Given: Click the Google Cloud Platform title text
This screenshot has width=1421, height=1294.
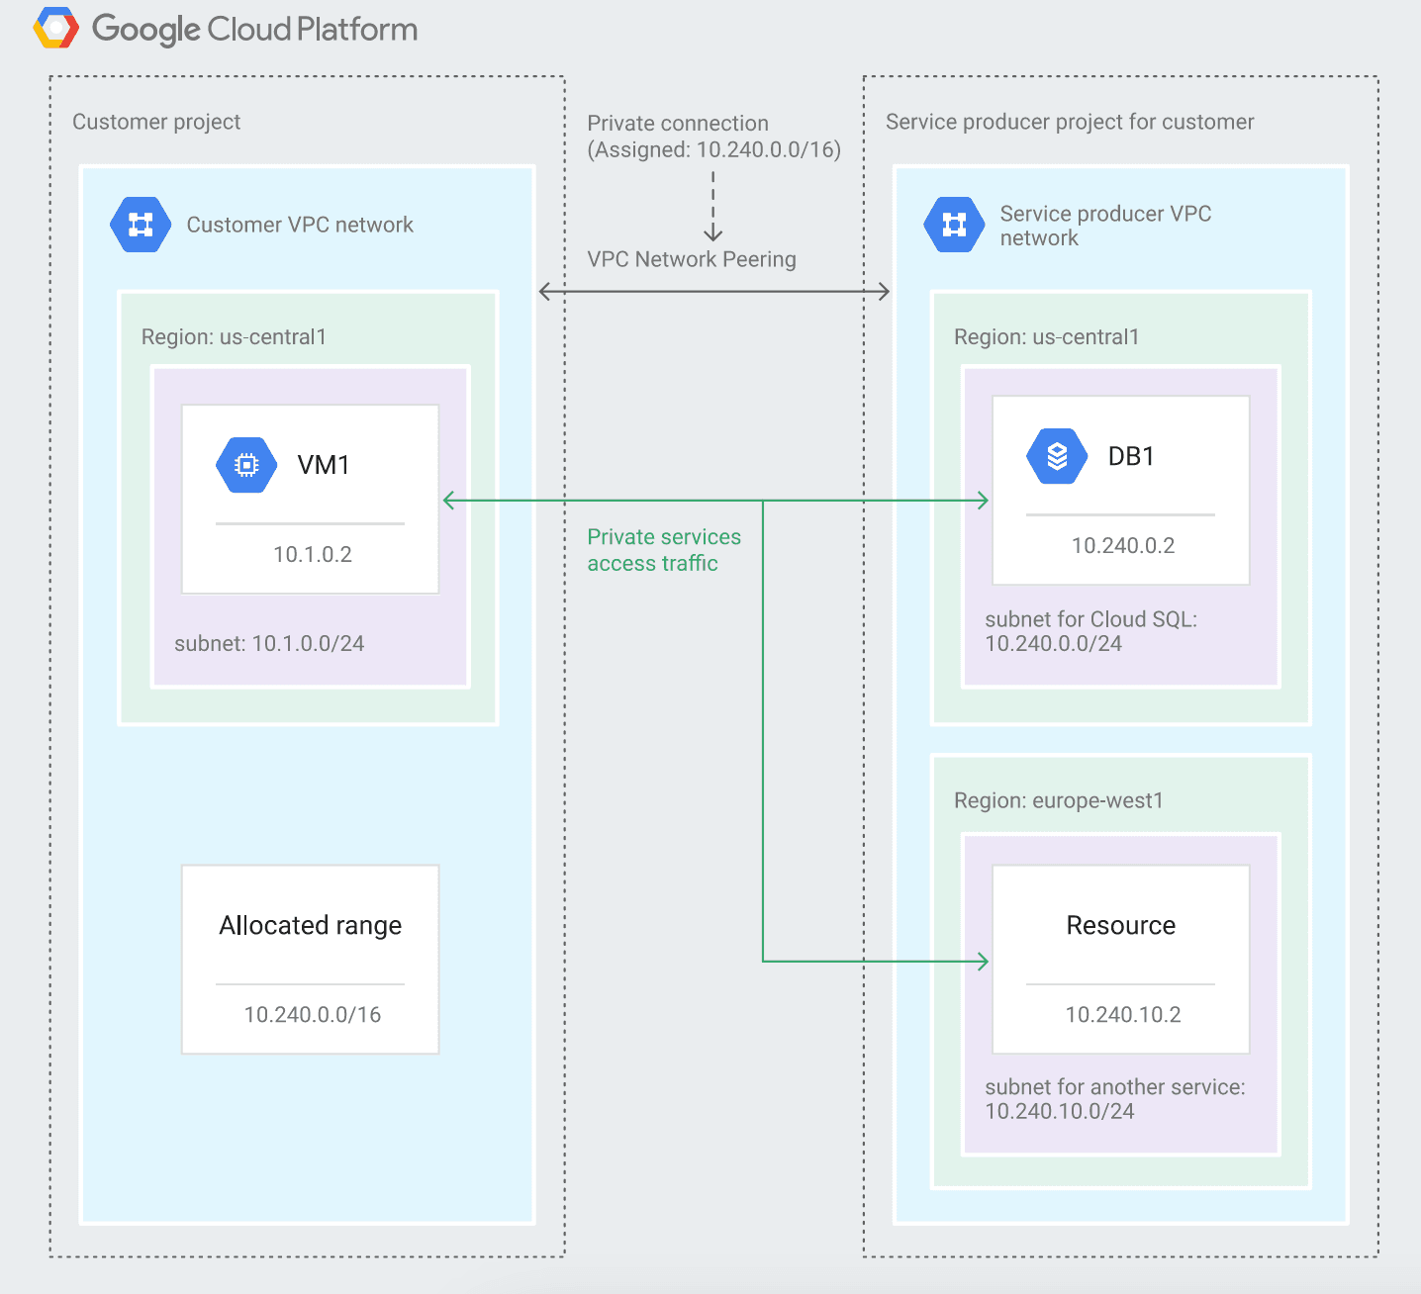Looking at the screenshot, I should pos(254,30).
